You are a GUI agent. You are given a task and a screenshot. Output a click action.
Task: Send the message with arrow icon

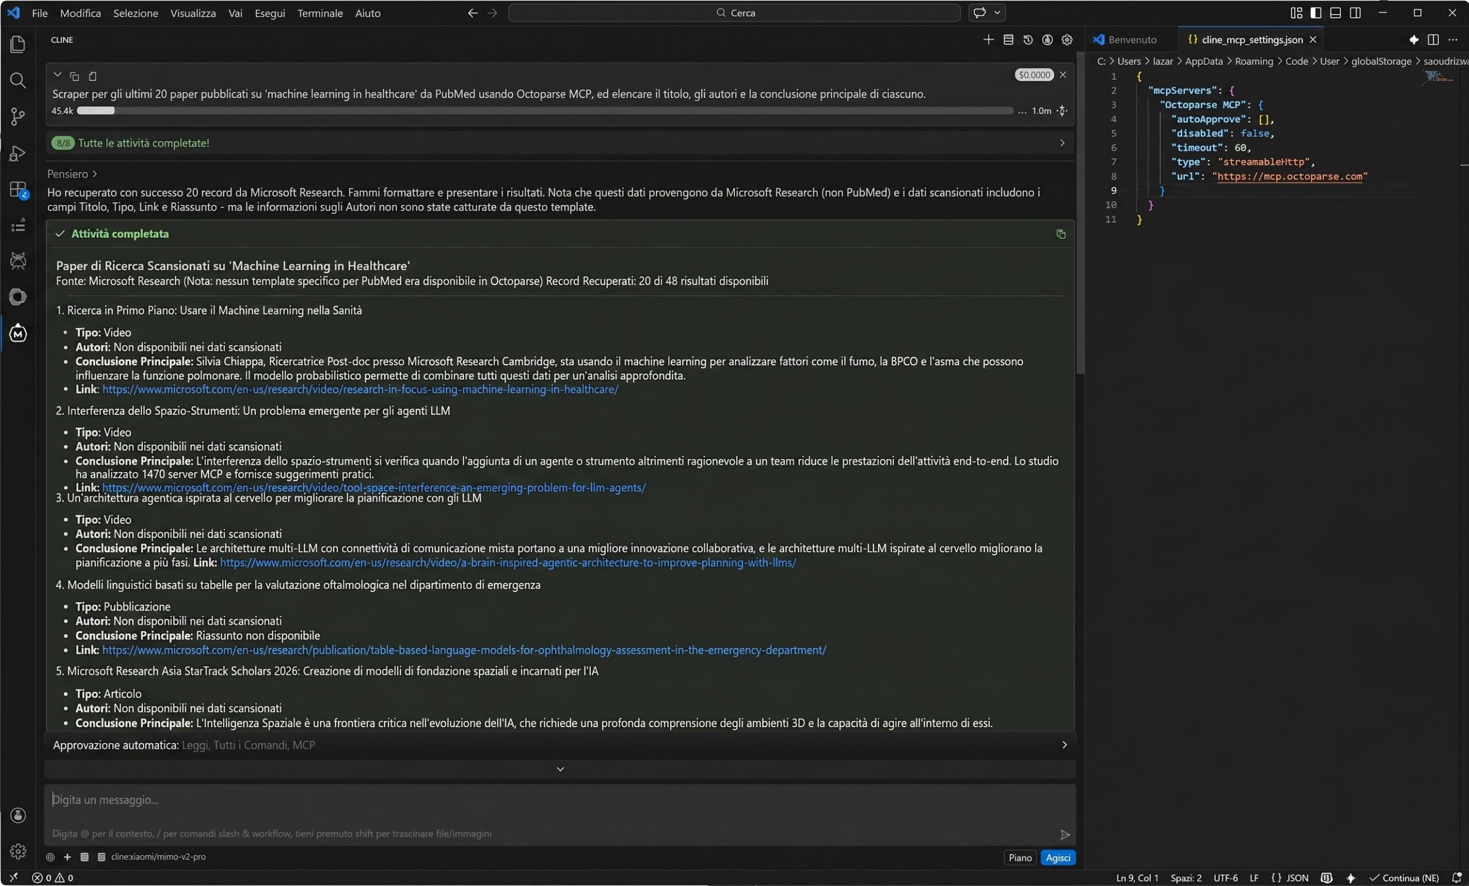tap(1065, 834)
